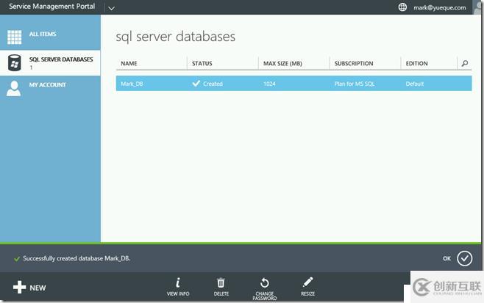Image resolution: width=484 pixels, height=303 pixels.
Task: Click the database count 1 in sidebar
Action: [x=31, y=67]
